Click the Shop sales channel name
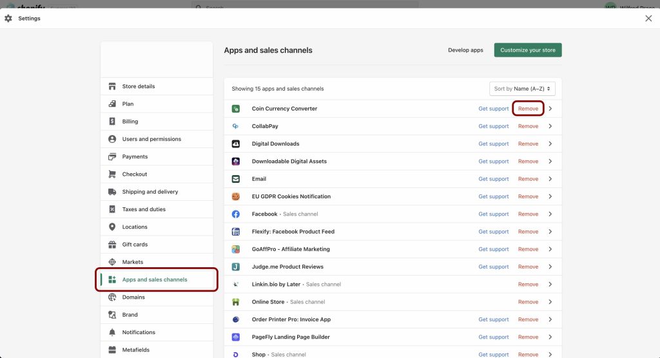 258,355
